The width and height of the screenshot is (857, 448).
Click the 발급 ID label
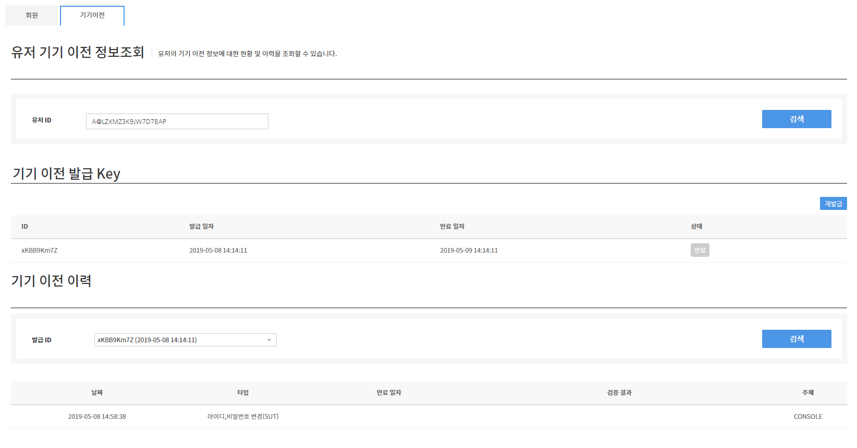point(42,340)
